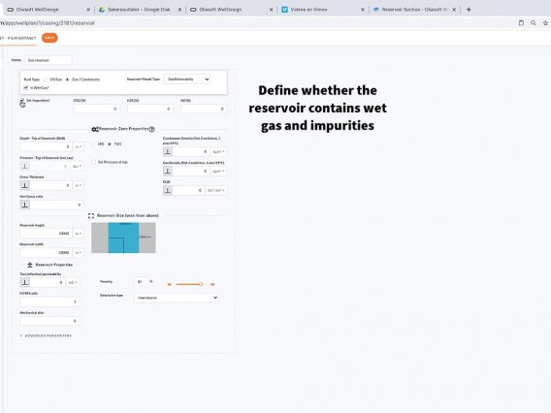551x413 pixels.
Task: Open the help icon for Reservoir Zone Properties
Action: coord(151,129)
